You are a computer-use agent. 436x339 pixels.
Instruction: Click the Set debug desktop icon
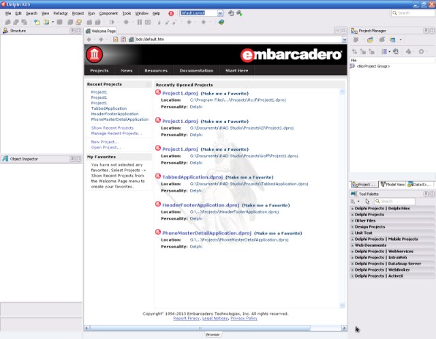[239, 13]
